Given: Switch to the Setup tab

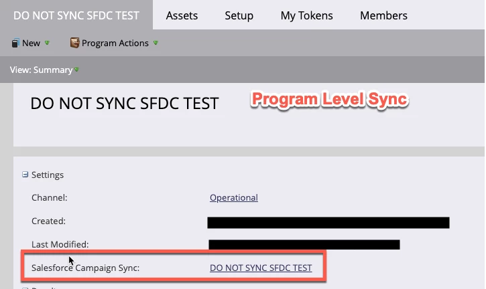Looking at the screenshot, I should pyautogui.click(x=239, y=15).
